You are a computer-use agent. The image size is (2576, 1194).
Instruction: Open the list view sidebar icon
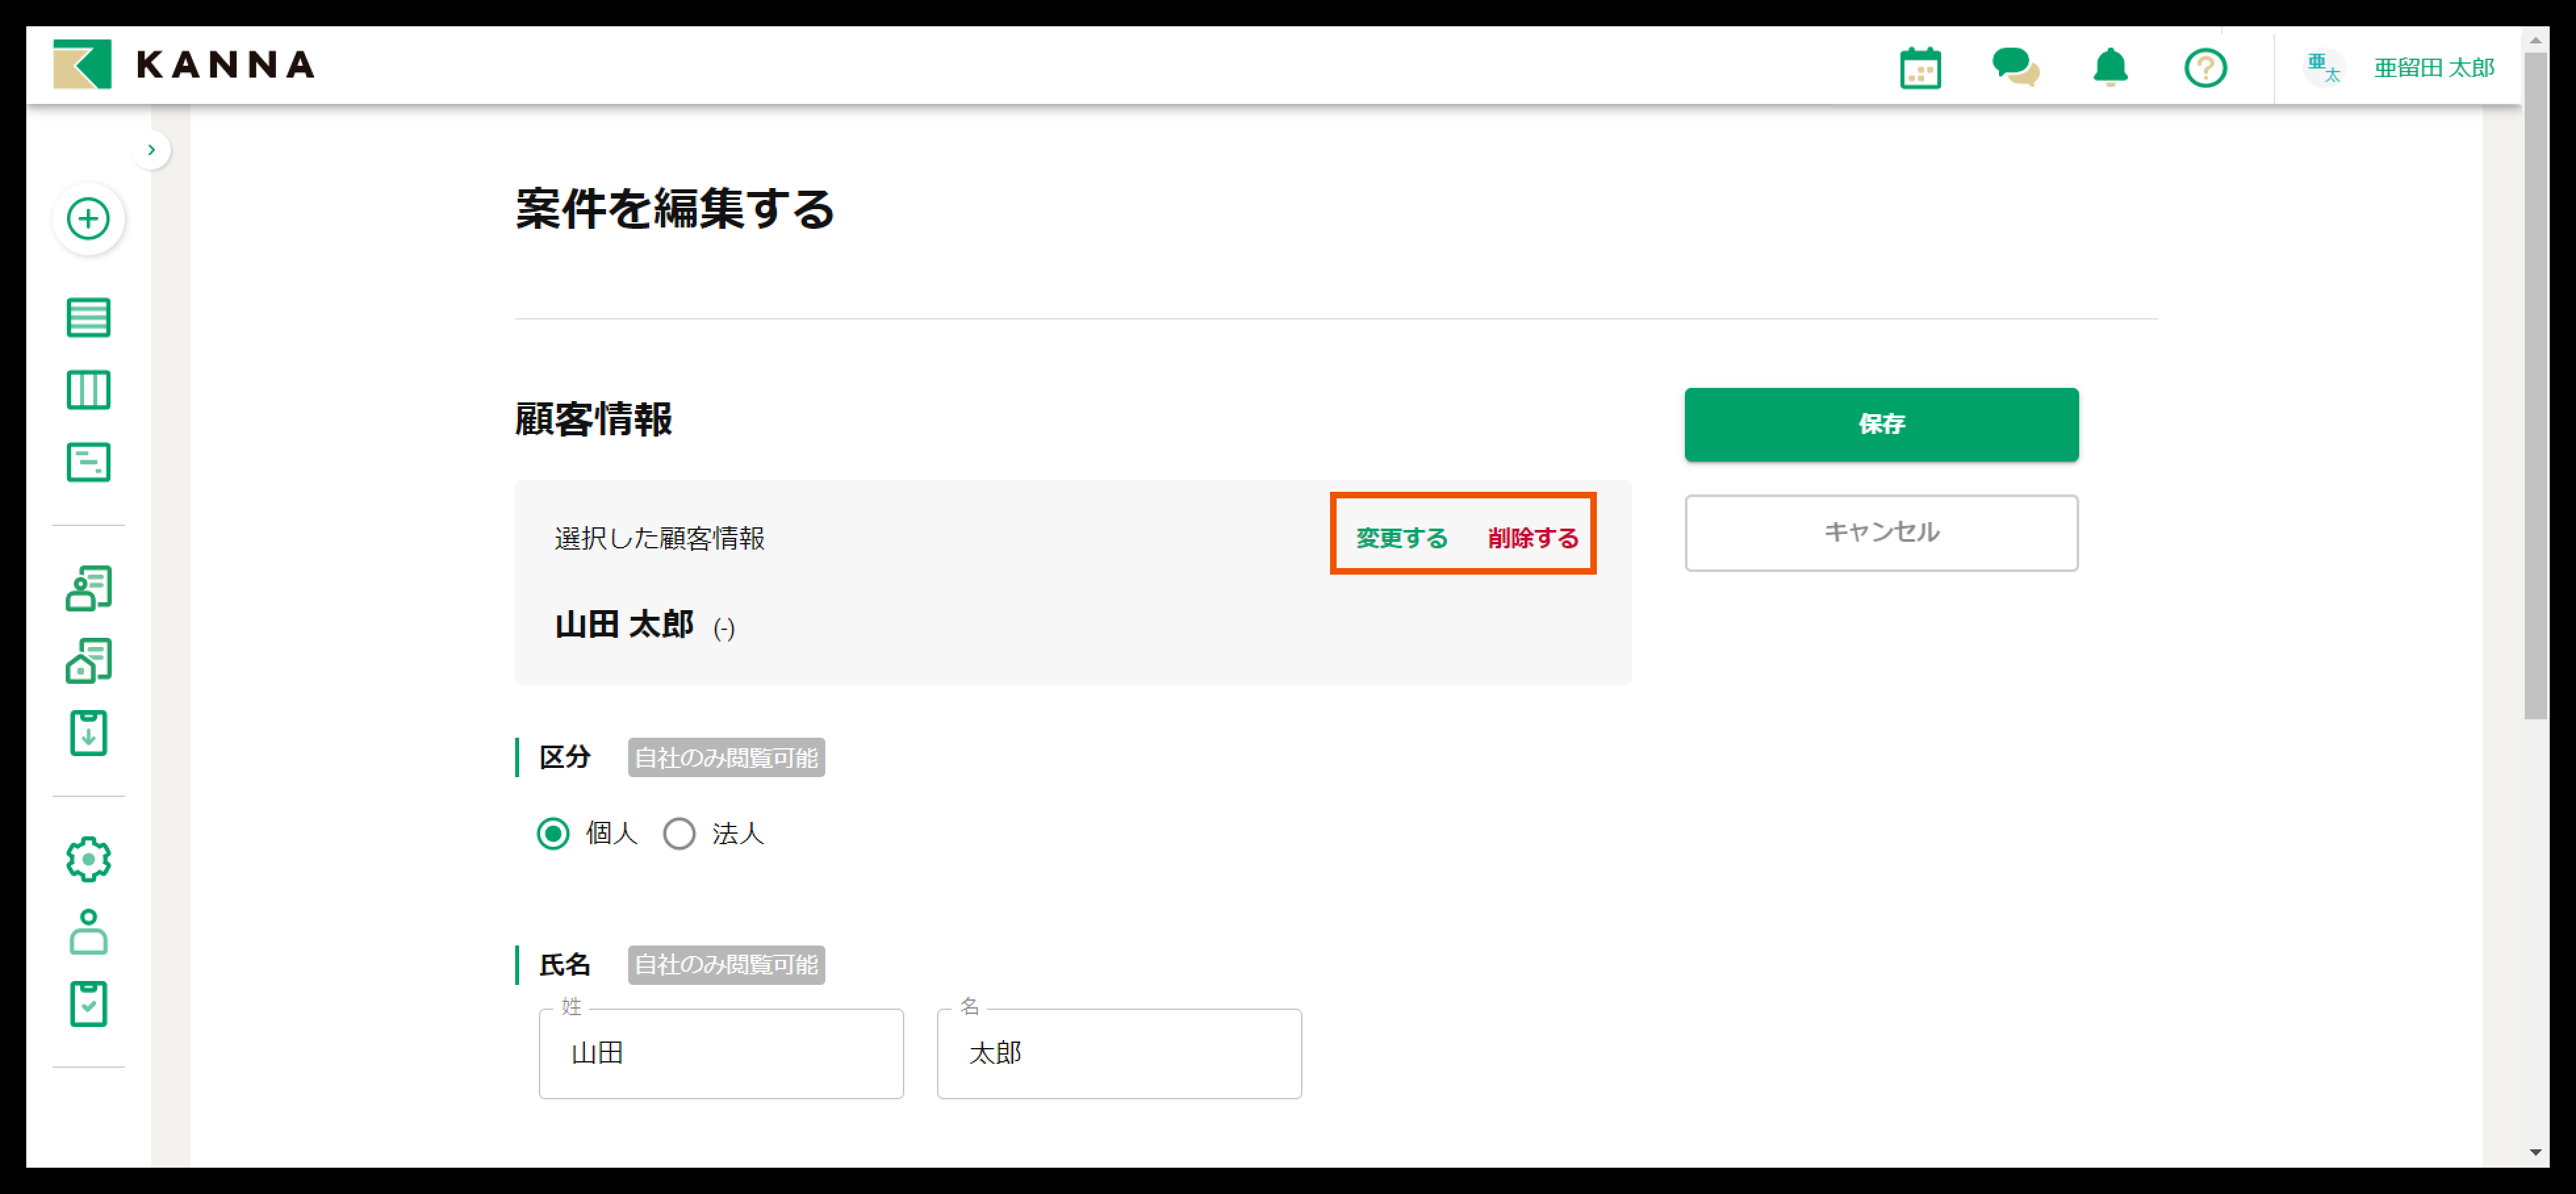[88, 318]
